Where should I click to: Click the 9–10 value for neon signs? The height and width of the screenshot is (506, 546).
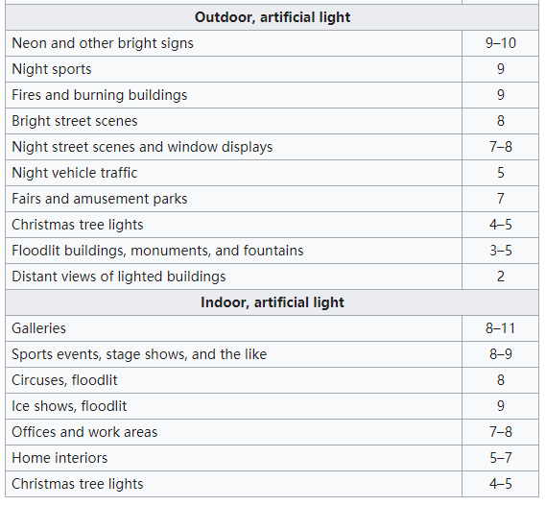(500, 43)
